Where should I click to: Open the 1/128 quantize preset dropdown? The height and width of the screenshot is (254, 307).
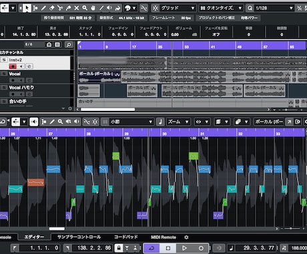pyautogui.click(x=274, y=8)
